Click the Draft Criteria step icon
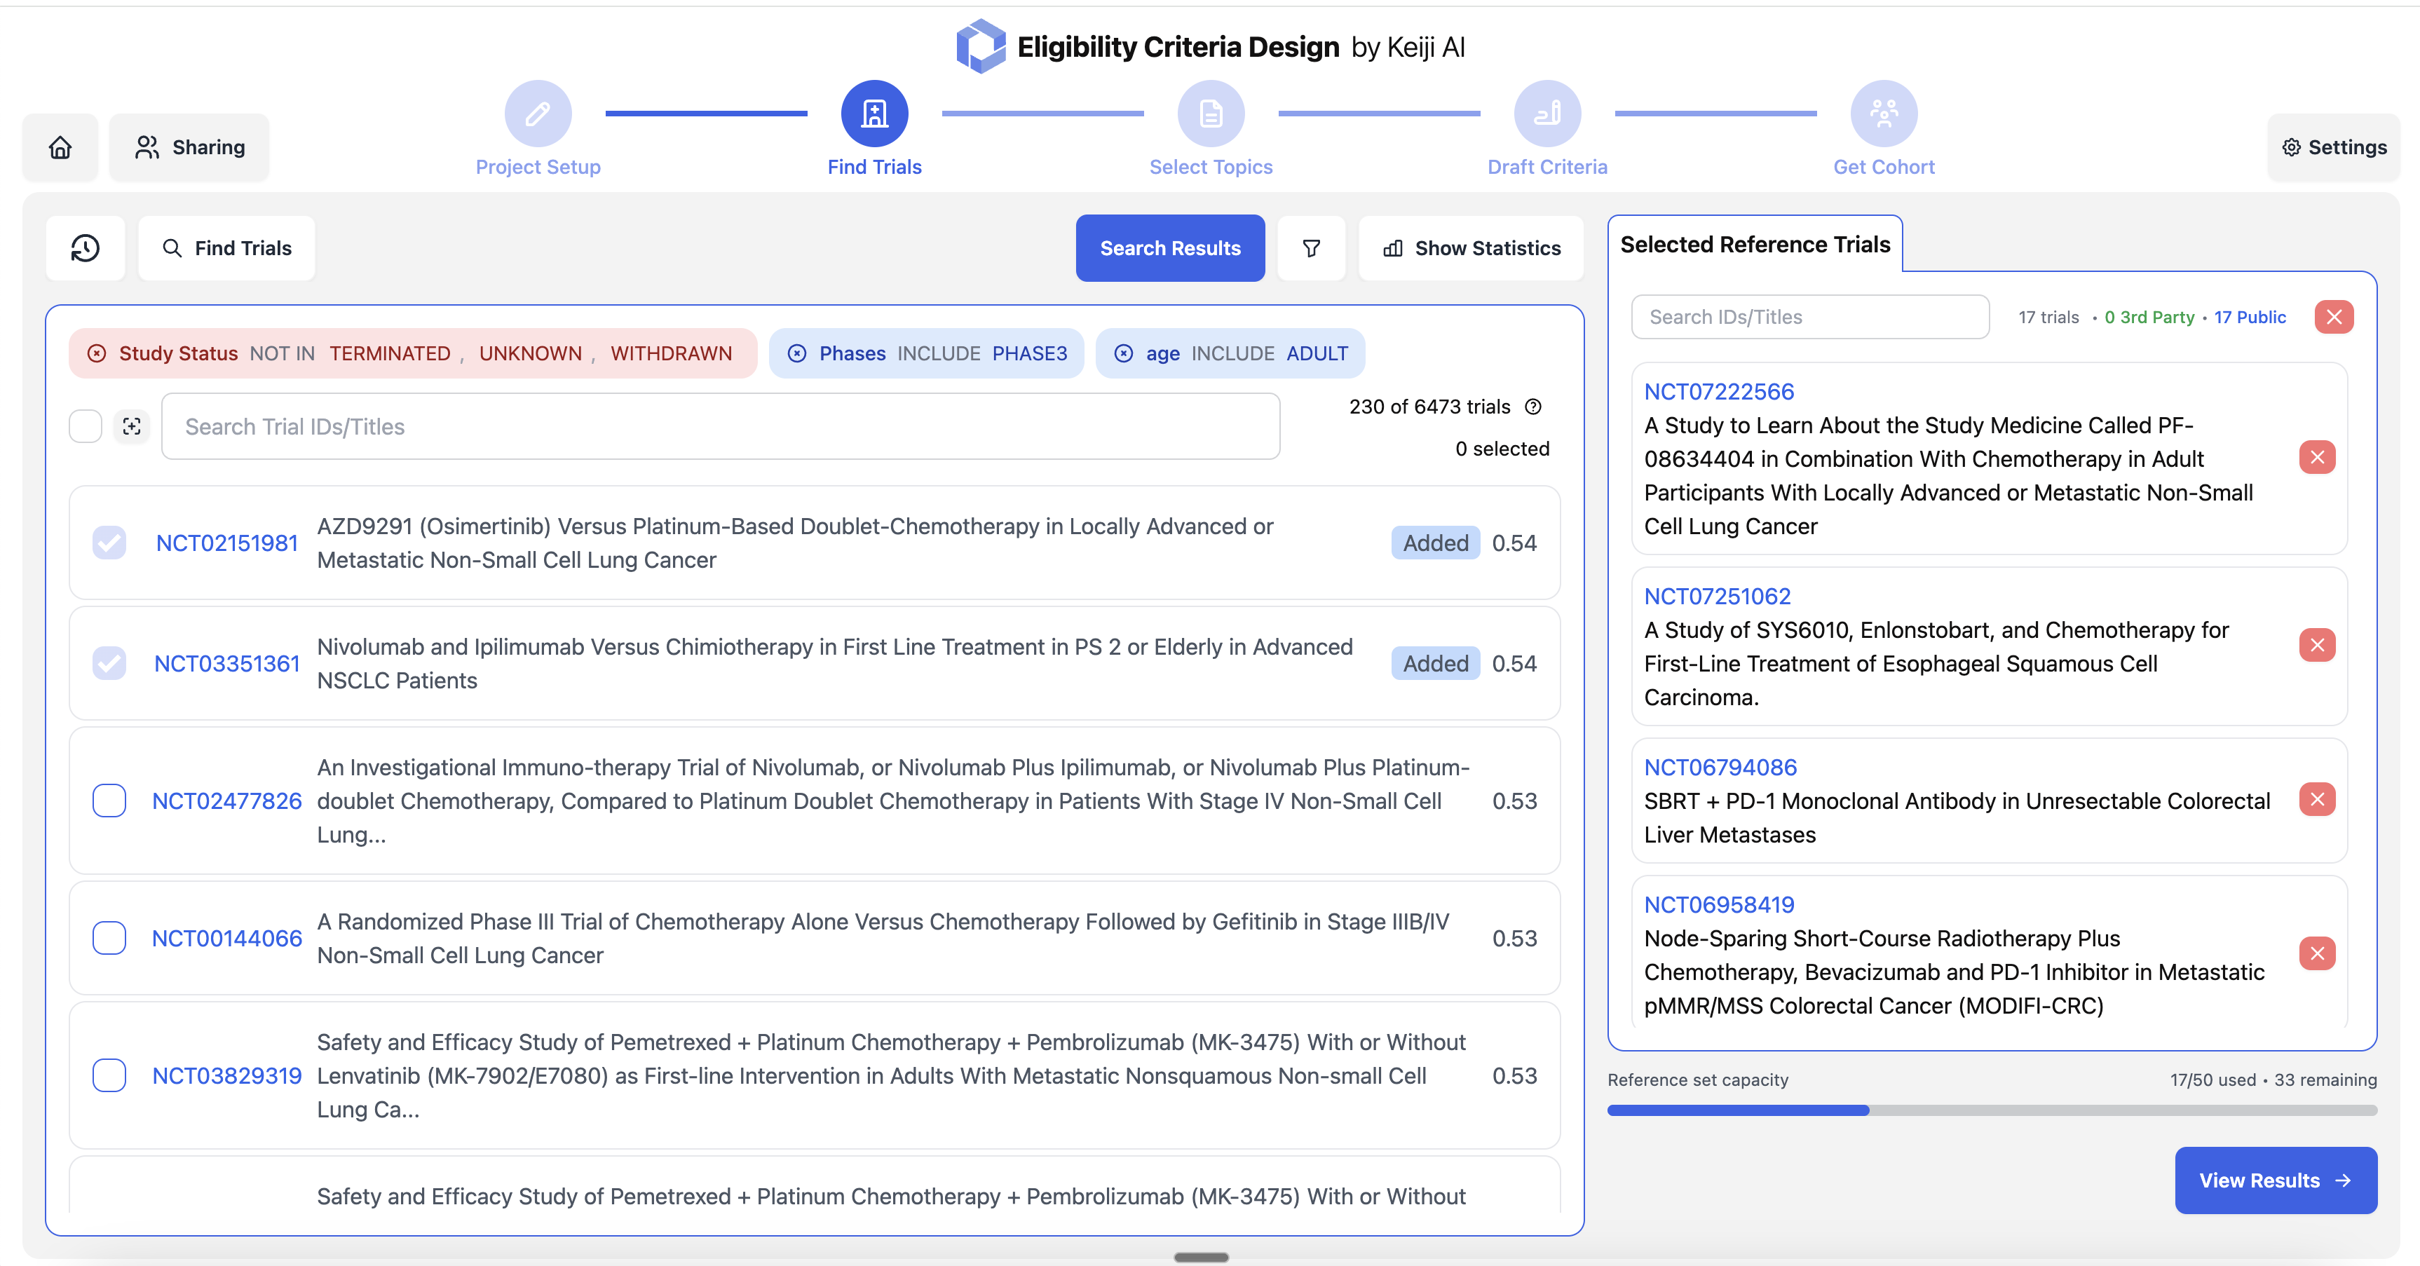This screenshot has height=1266, width=2420. pos(1547,113)
